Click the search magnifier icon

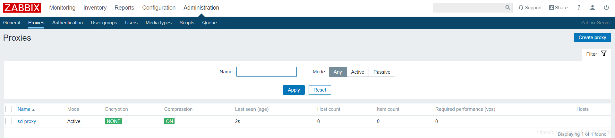click(508, 8)
